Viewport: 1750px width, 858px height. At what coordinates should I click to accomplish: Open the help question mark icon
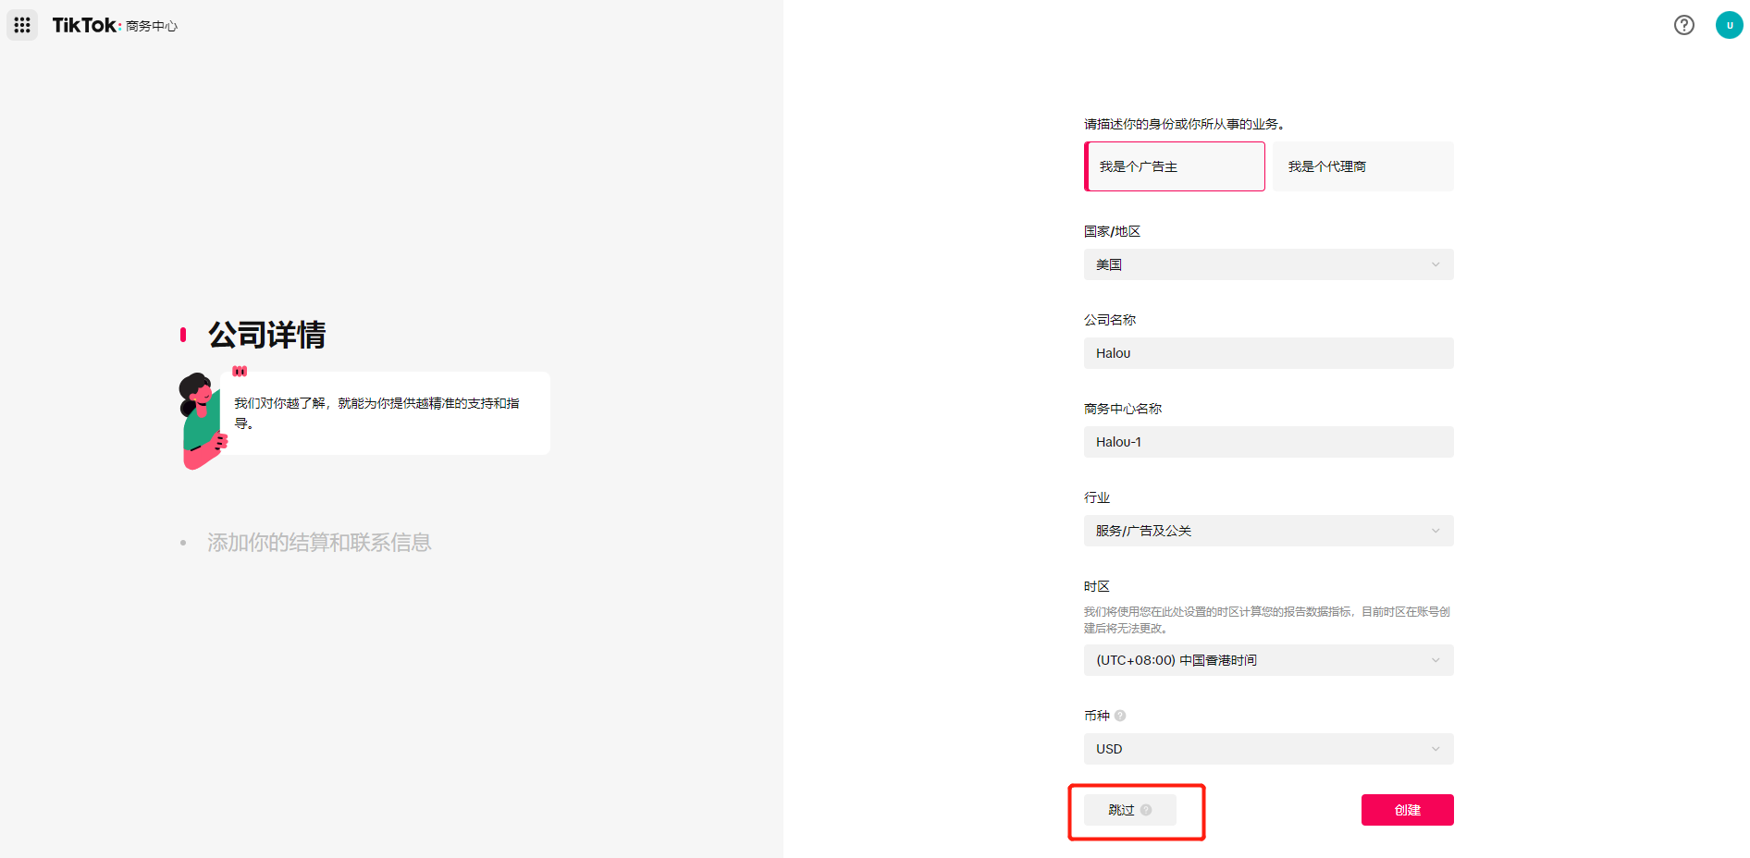(1684, 25)
